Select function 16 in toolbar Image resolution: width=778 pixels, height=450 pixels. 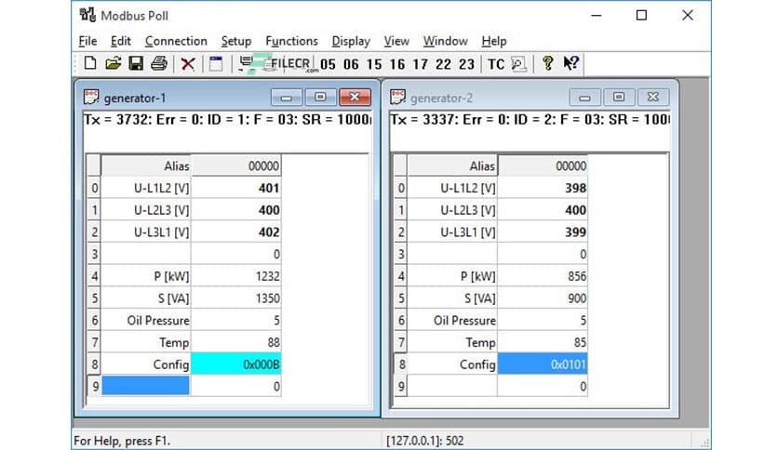tap(397, 64)
